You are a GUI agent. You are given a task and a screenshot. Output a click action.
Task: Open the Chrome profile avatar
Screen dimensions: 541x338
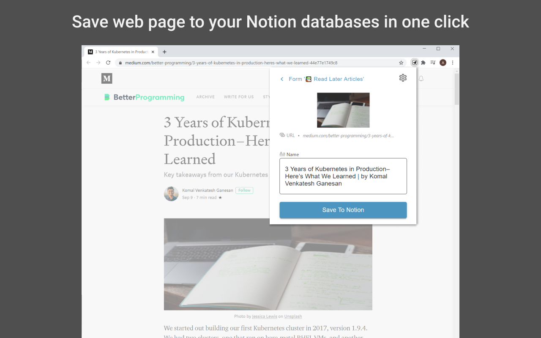pos(443,63)
